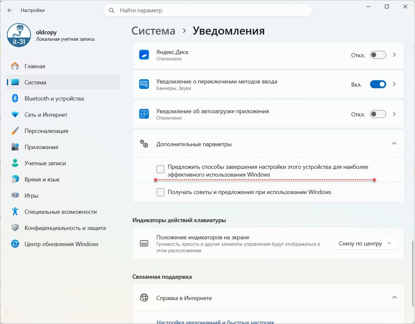Go to Игры section

(63, 196)
